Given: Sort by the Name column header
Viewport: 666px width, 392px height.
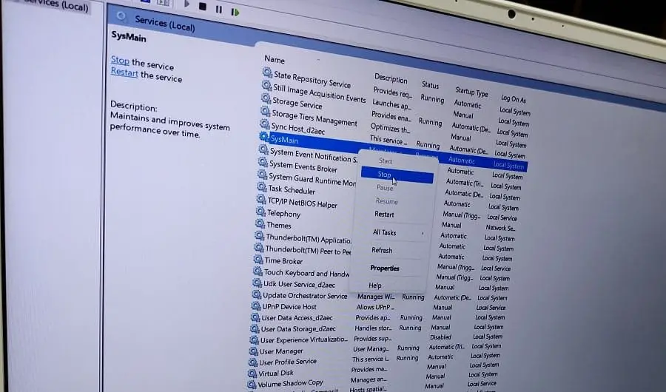Looking at the screenshot, I should [275, 59].
